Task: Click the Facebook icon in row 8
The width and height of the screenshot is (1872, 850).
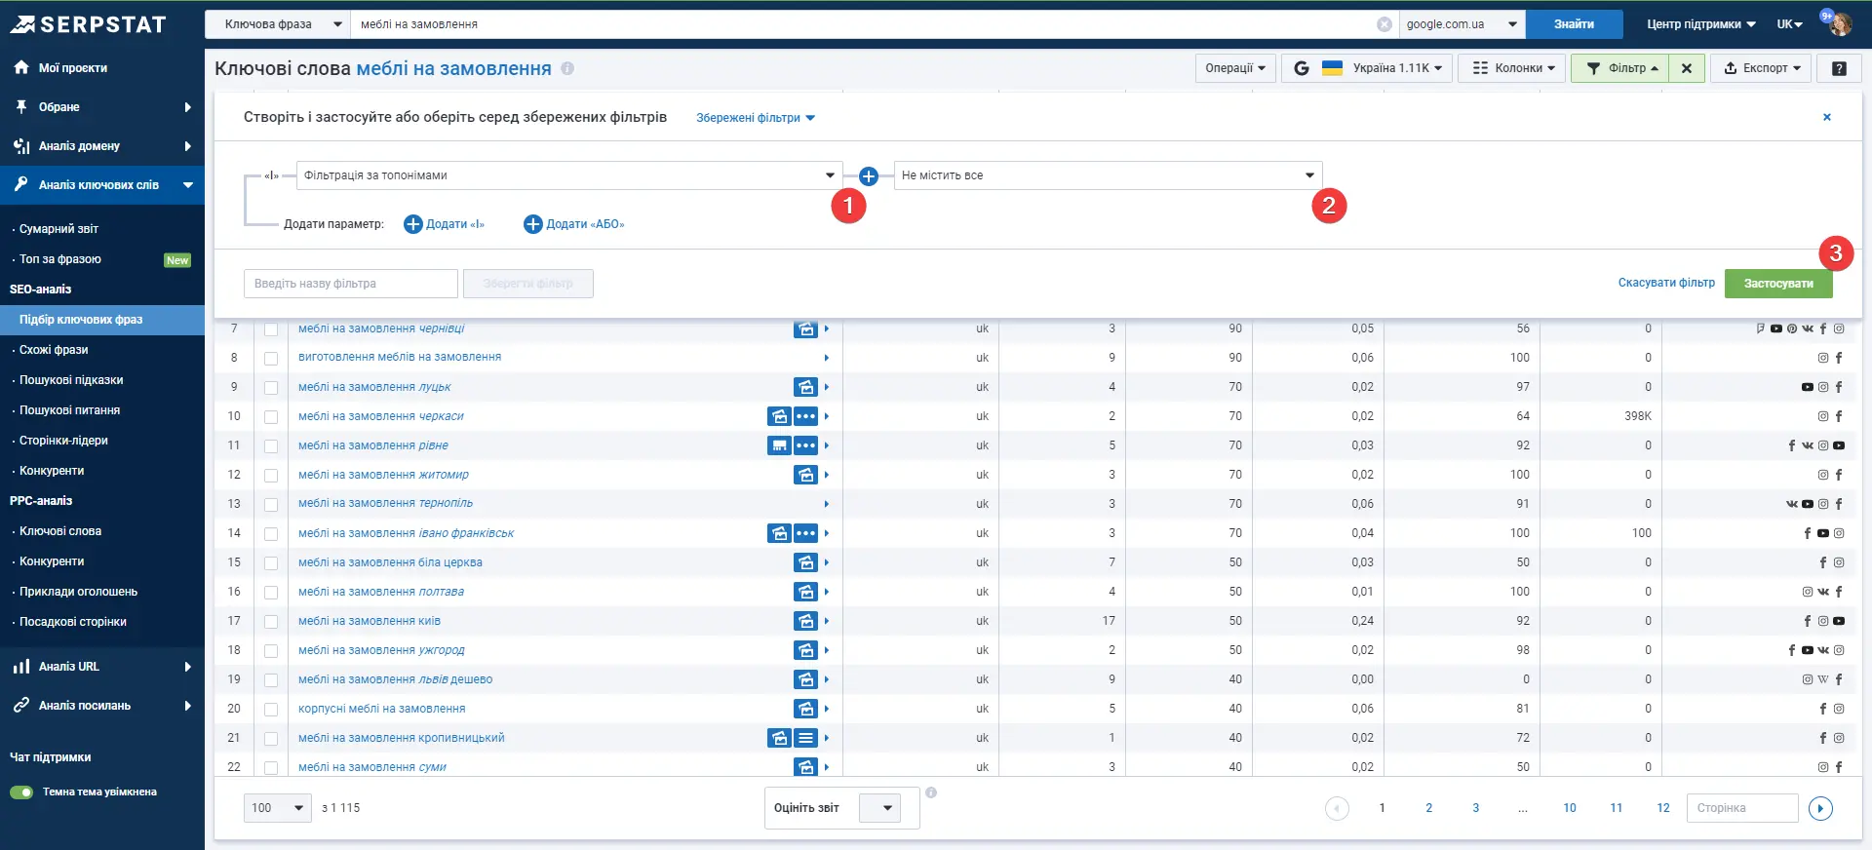Action: pyautogui.click(x=1839, y=358)
